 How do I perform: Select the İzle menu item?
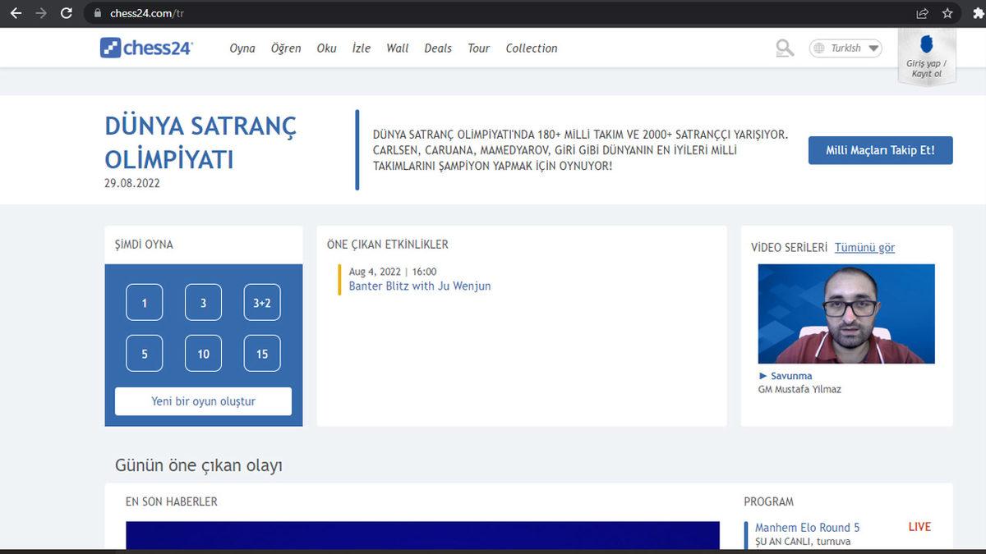pos(362,48)
